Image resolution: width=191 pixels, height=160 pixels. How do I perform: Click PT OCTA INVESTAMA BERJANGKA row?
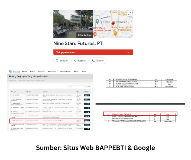click(140, 117)
